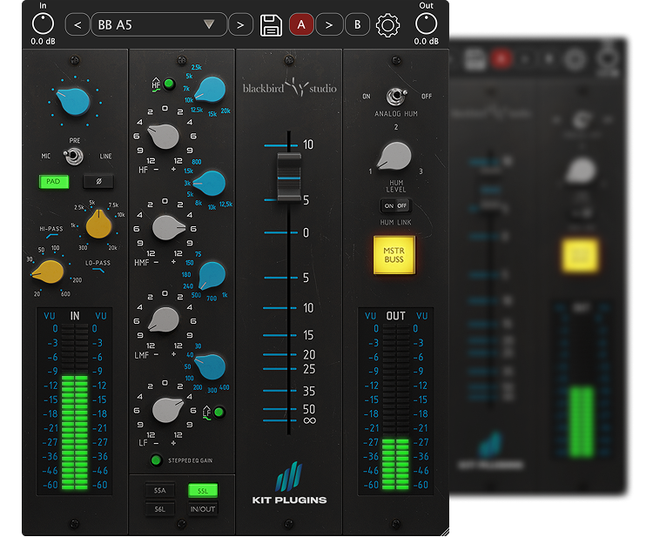The image size is (653, 537).
Task: Switch to the B comparison state
Action: click(x=357, y=25)
